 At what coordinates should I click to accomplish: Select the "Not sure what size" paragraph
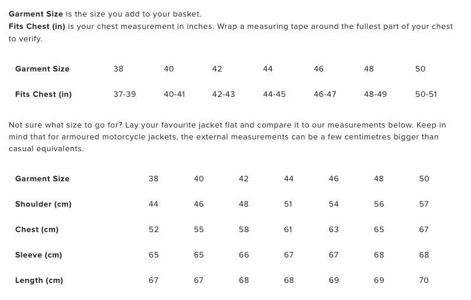point(227,137)
